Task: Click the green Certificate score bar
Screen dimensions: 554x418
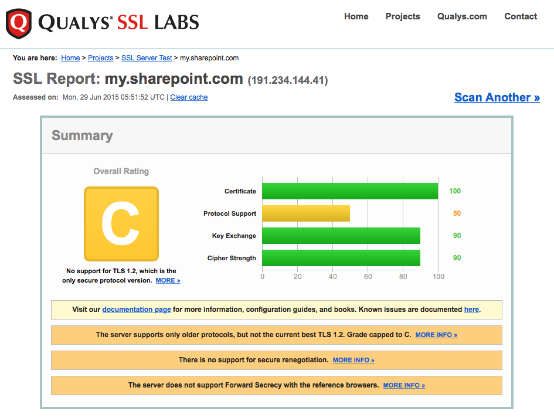Action: (350, 191)
